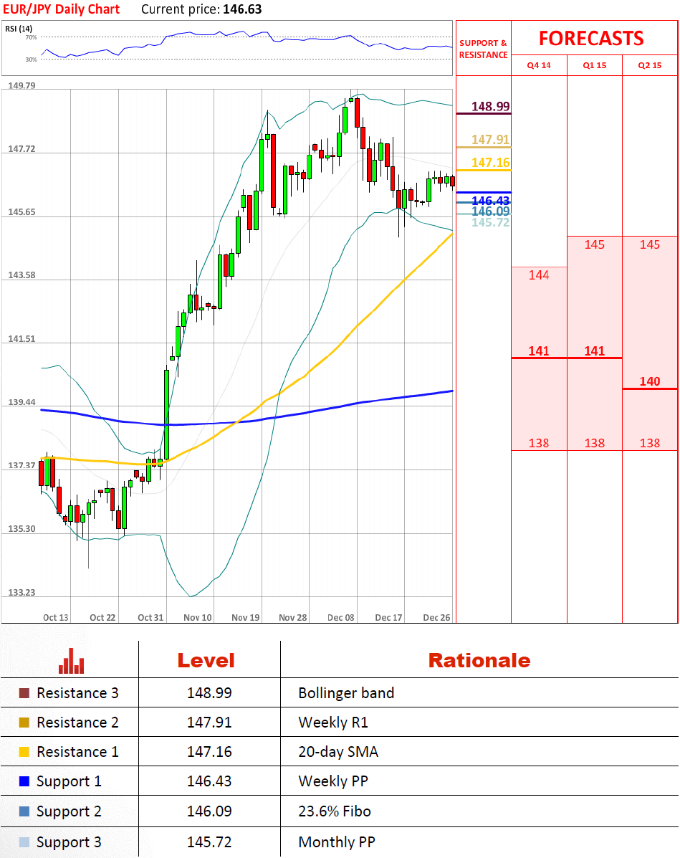This screenshot has width=680, height=858.
Task: Select the 'Support 2' row label
Action: click(x=69, y=811)
